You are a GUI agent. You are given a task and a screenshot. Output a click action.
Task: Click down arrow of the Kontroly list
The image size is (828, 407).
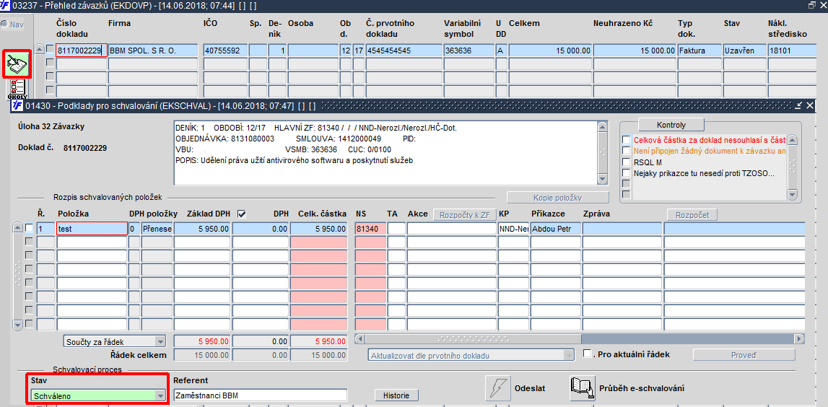[x=792, y=195]
